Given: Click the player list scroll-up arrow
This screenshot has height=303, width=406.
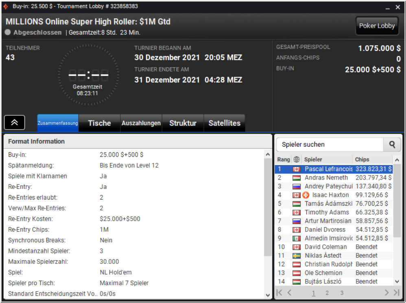Looking at the screenshot, I should (x=397, y=160).
